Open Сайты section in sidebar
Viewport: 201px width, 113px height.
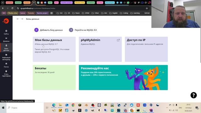[x=6, y=32]
